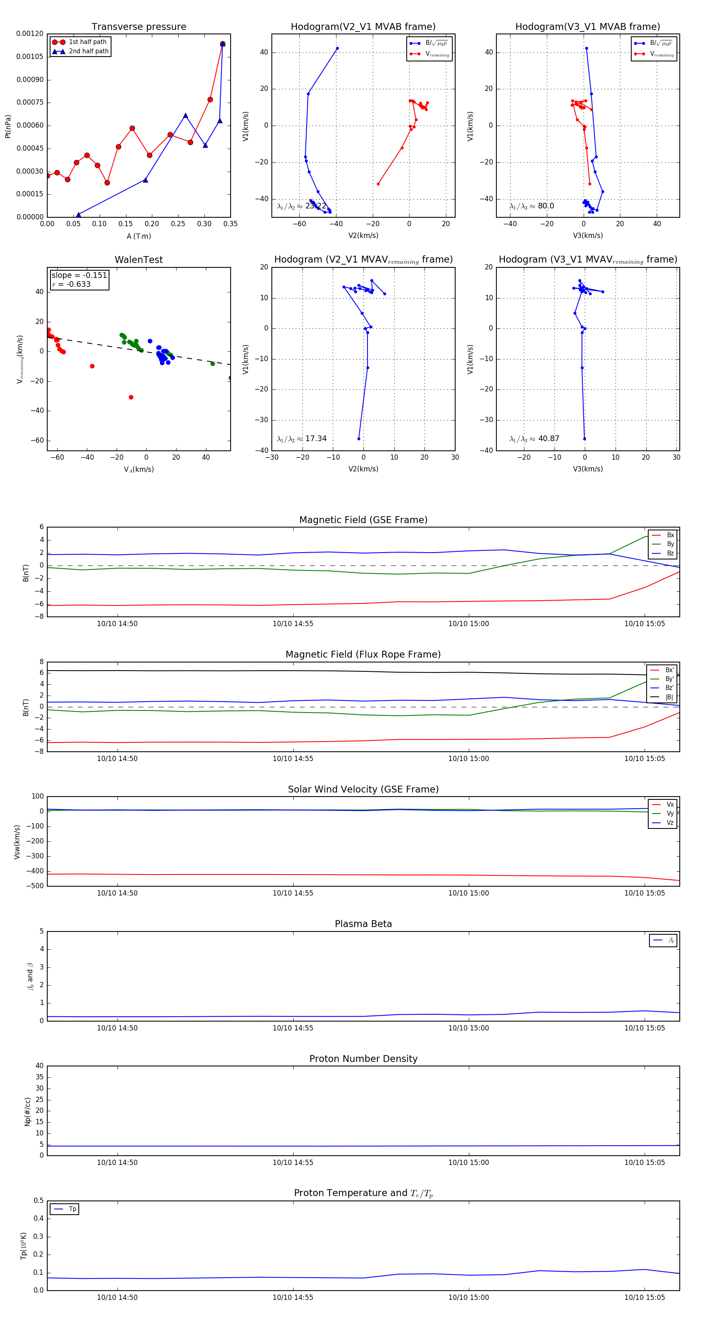
Task: Click the 'Proton Temperature and Te/Tp' title
Action: point(363,1193)
